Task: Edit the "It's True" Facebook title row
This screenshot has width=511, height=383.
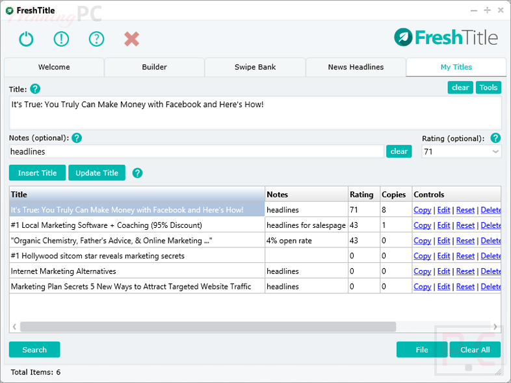Action: click(443, 210)
